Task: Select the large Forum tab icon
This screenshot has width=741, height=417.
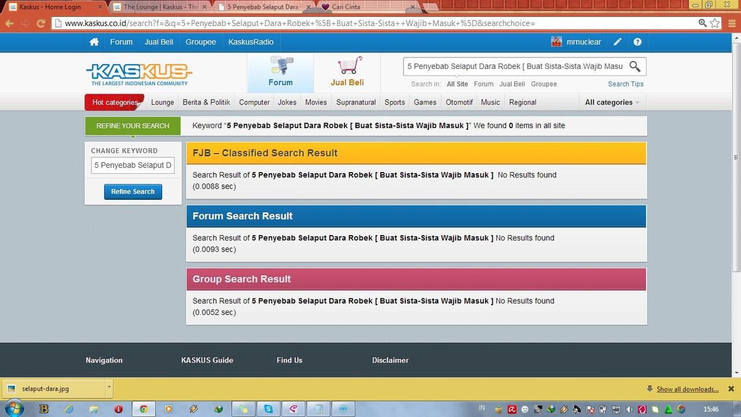Action: pos(281,72)
